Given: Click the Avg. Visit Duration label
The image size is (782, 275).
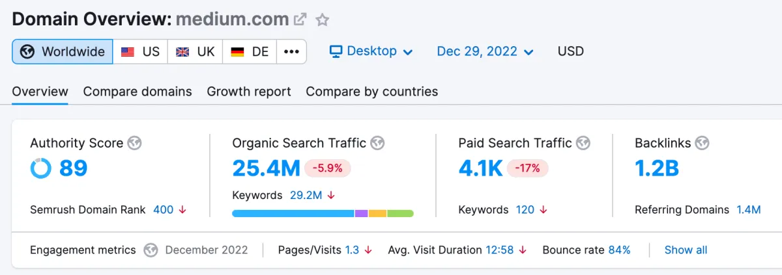Looking at the screenshot, I should pyautogui.click(x=435, y=250).
